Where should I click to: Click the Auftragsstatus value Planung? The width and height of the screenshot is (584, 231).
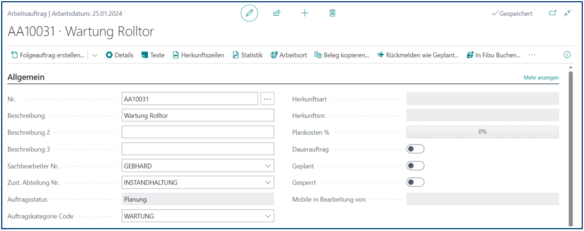[198, 199]
